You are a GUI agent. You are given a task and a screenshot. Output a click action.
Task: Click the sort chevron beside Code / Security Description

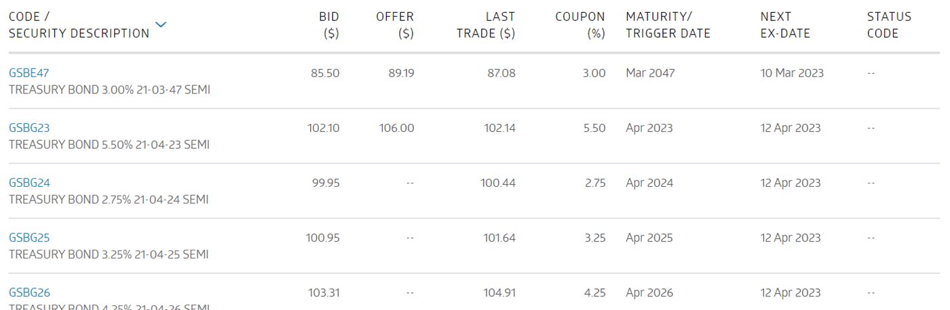[161, 25]
